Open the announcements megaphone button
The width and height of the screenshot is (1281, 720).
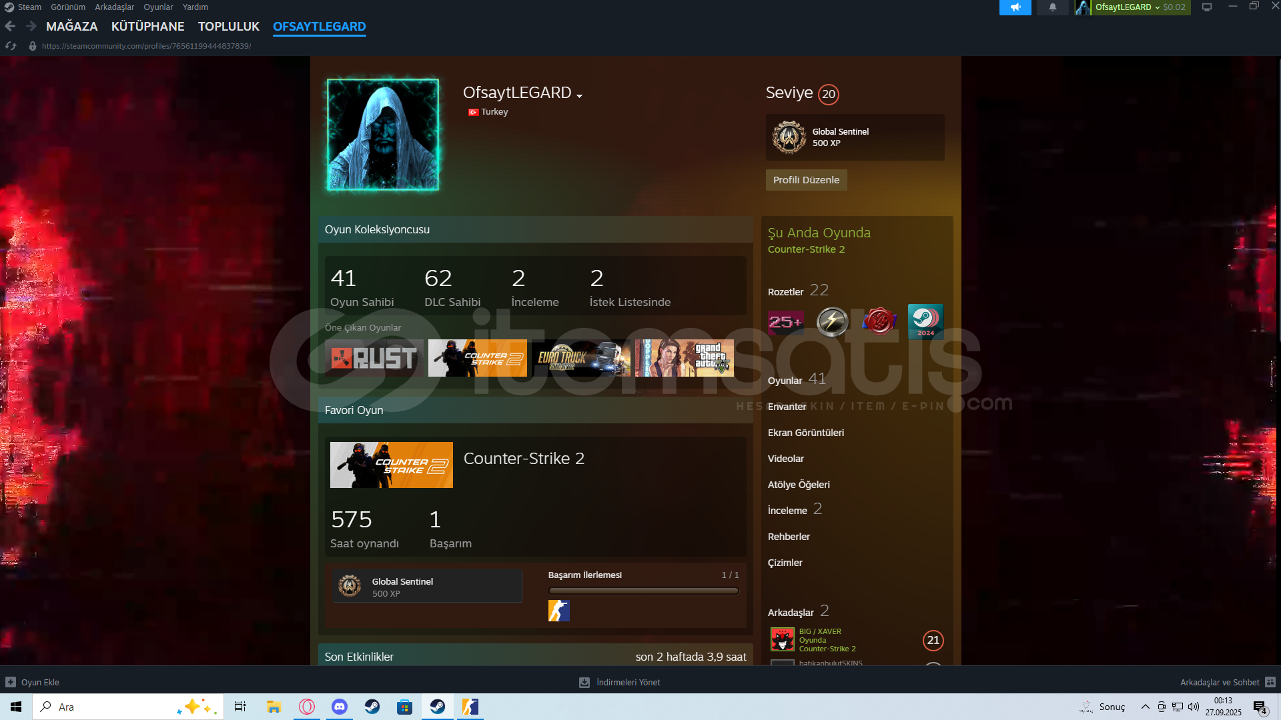(x=1015, y=7)
